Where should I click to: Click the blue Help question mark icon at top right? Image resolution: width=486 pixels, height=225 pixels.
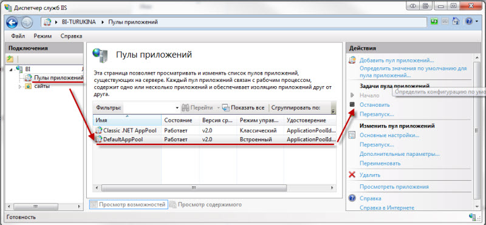468,21
